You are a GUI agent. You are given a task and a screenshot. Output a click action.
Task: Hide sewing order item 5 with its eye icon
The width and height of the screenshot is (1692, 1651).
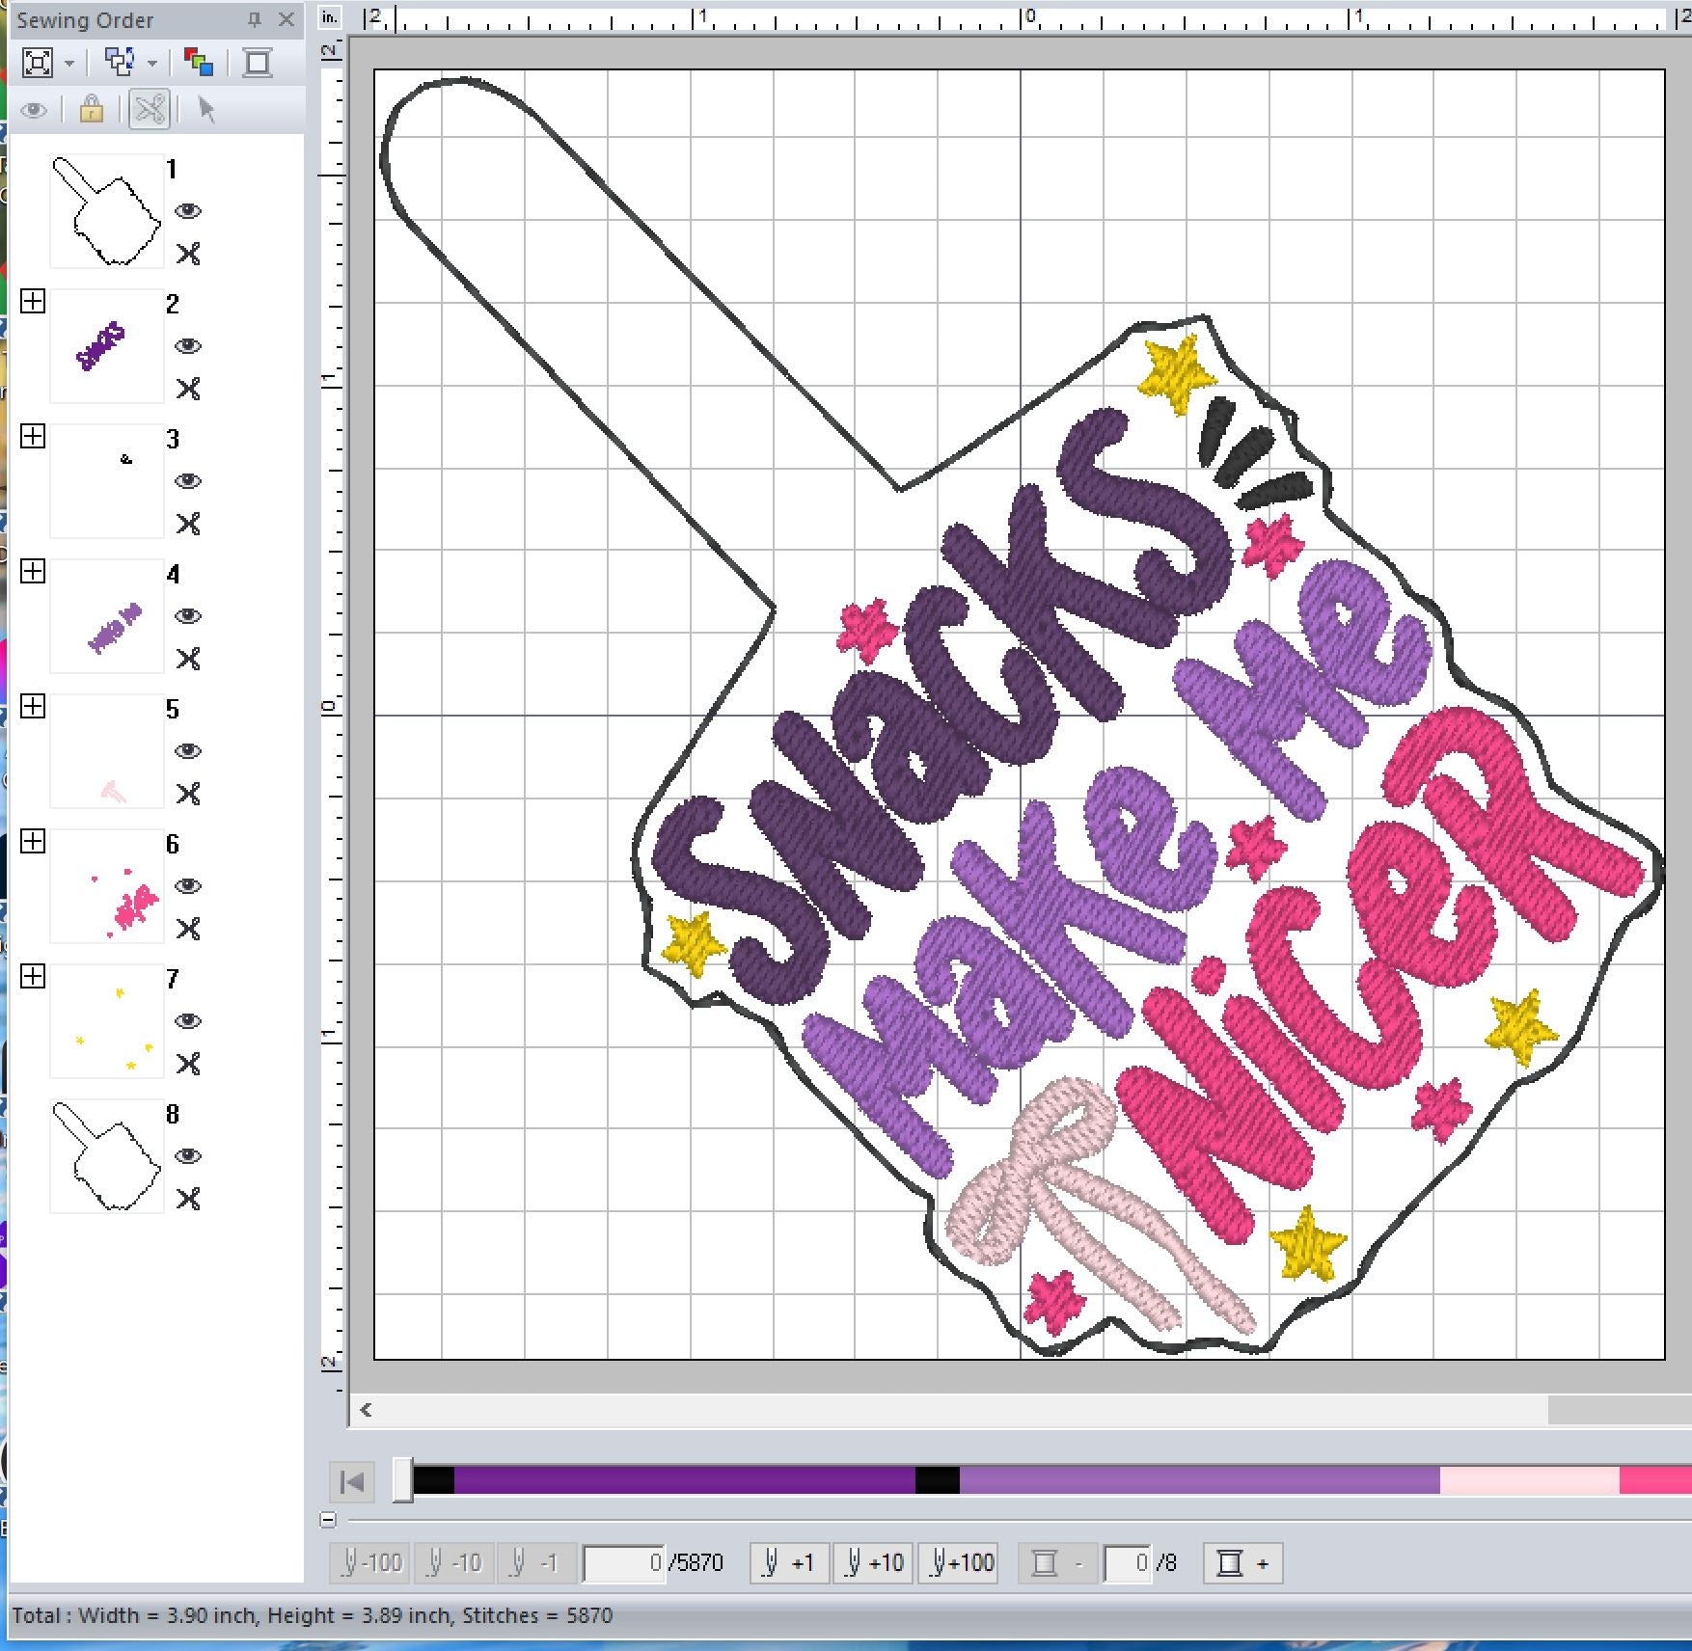(187, 751)
